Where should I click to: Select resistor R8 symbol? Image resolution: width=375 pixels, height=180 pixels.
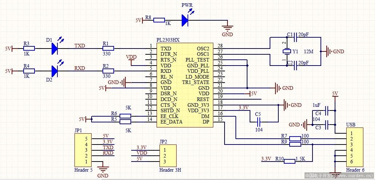(x=159, y=20)
